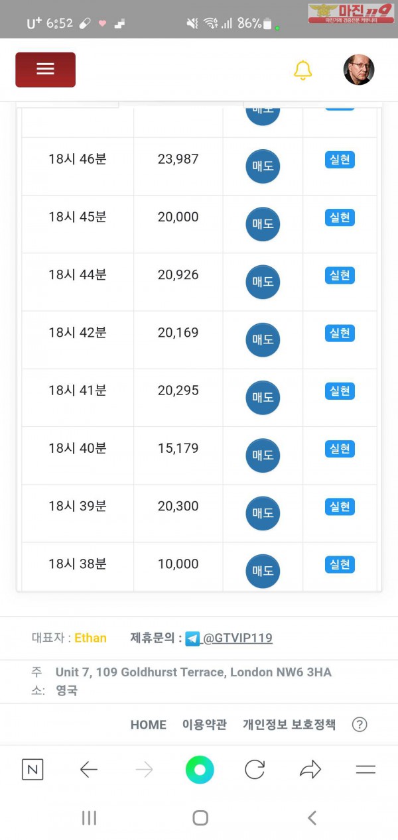The height and width of the screenshot is (840, 398).
Task: Tap the 실현 badge for 18시 42분
Action: 340,333
